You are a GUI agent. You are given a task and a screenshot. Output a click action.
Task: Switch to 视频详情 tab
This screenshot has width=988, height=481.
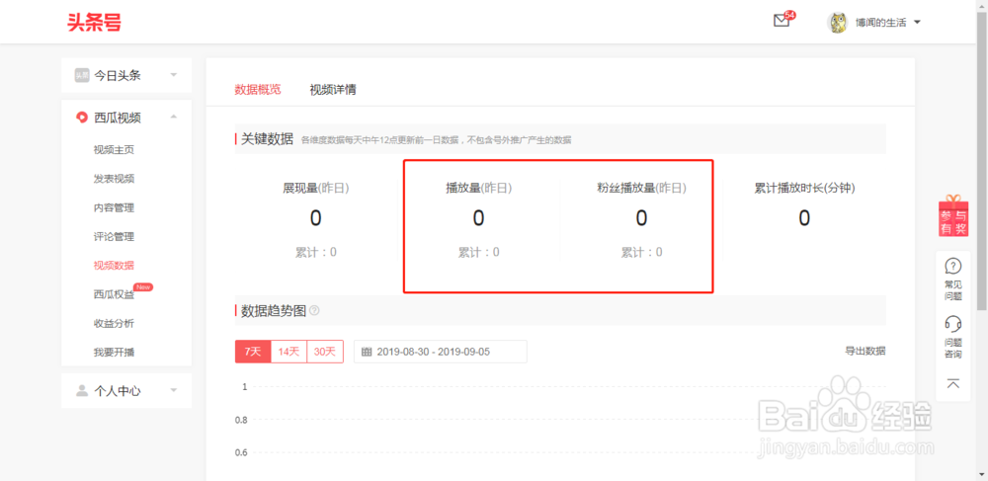coord(333,90)
